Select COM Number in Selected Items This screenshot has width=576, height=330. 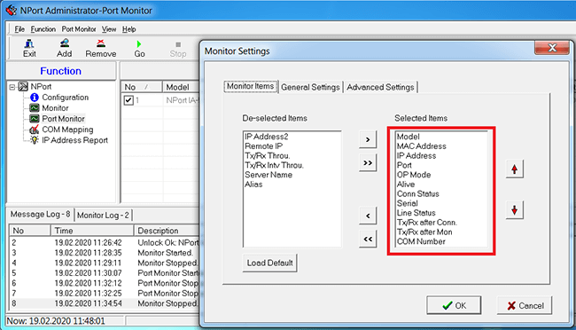(x=421, y=241)
